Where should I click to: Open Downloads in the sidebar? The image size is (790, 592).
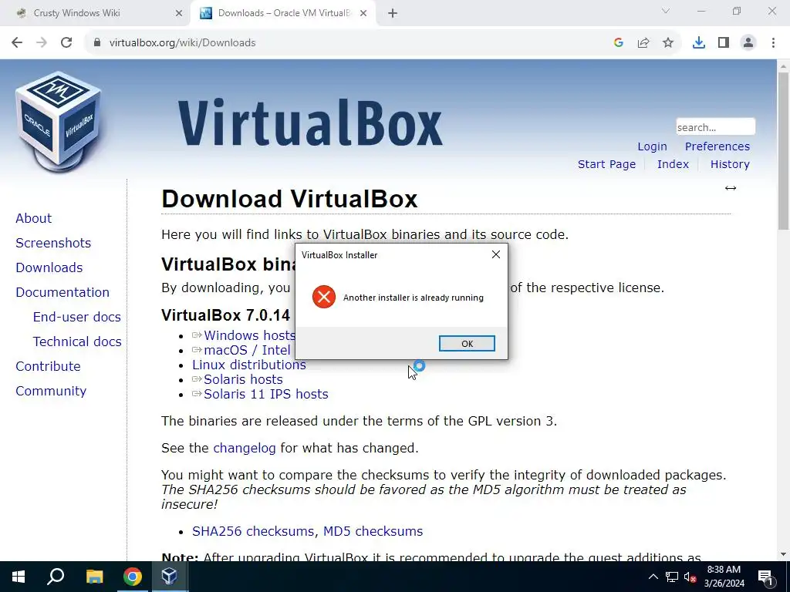click(x=49, y=267)
